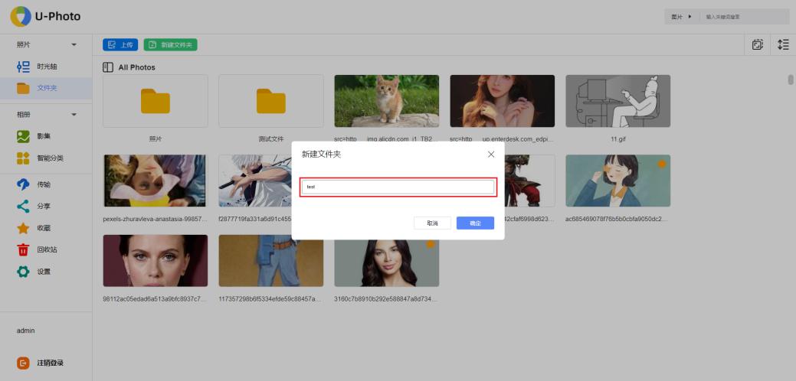The width and height of the screenshot is (796, 381).
Task: Open the 分享 share icon
Action: point(23,206)
